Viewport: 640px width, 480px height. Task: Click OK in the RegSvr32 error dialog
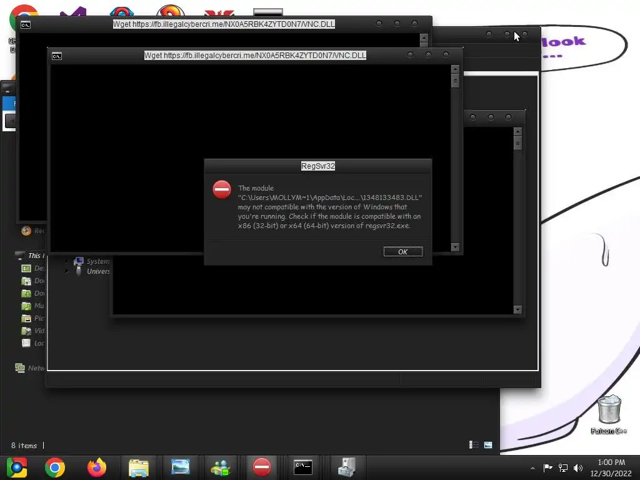coord(402,252)
